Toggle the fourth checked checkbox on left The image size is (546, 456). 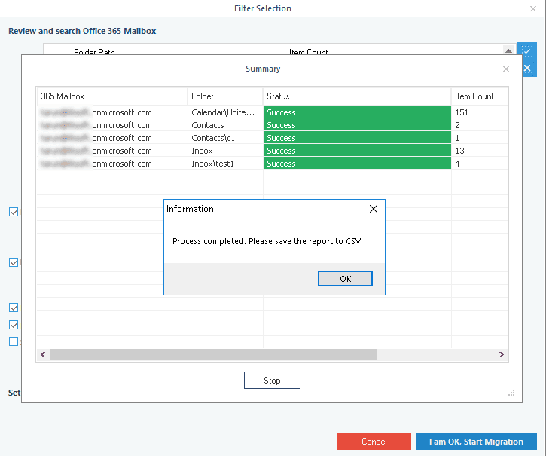[14, 325]
